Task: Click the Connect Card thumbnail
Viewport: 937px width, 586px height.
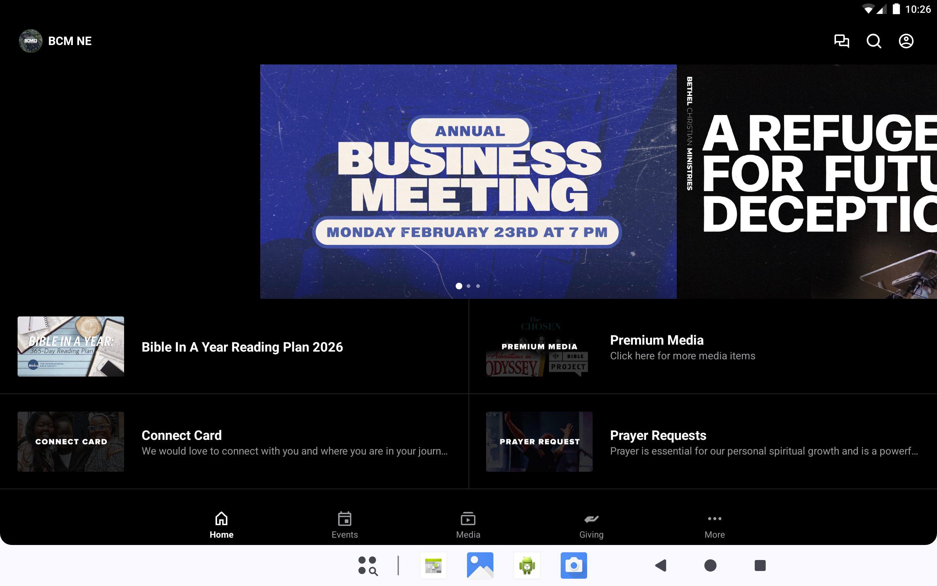Action: click(x=71, y=441)
